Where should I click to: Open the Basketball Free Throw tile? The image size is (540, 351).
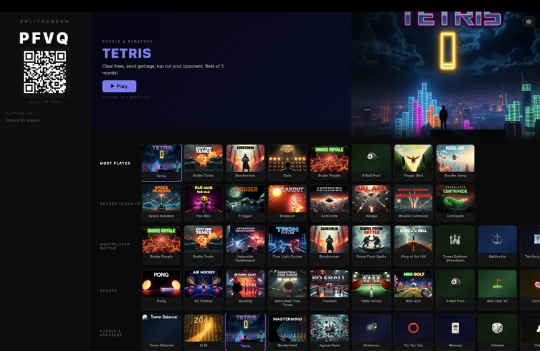coord(288,290)
